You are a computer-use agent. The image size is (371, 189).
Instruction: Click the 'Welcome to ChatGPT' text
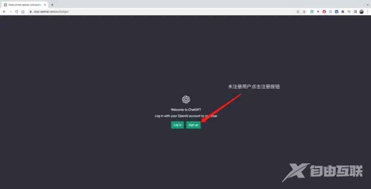pos(186,110)
